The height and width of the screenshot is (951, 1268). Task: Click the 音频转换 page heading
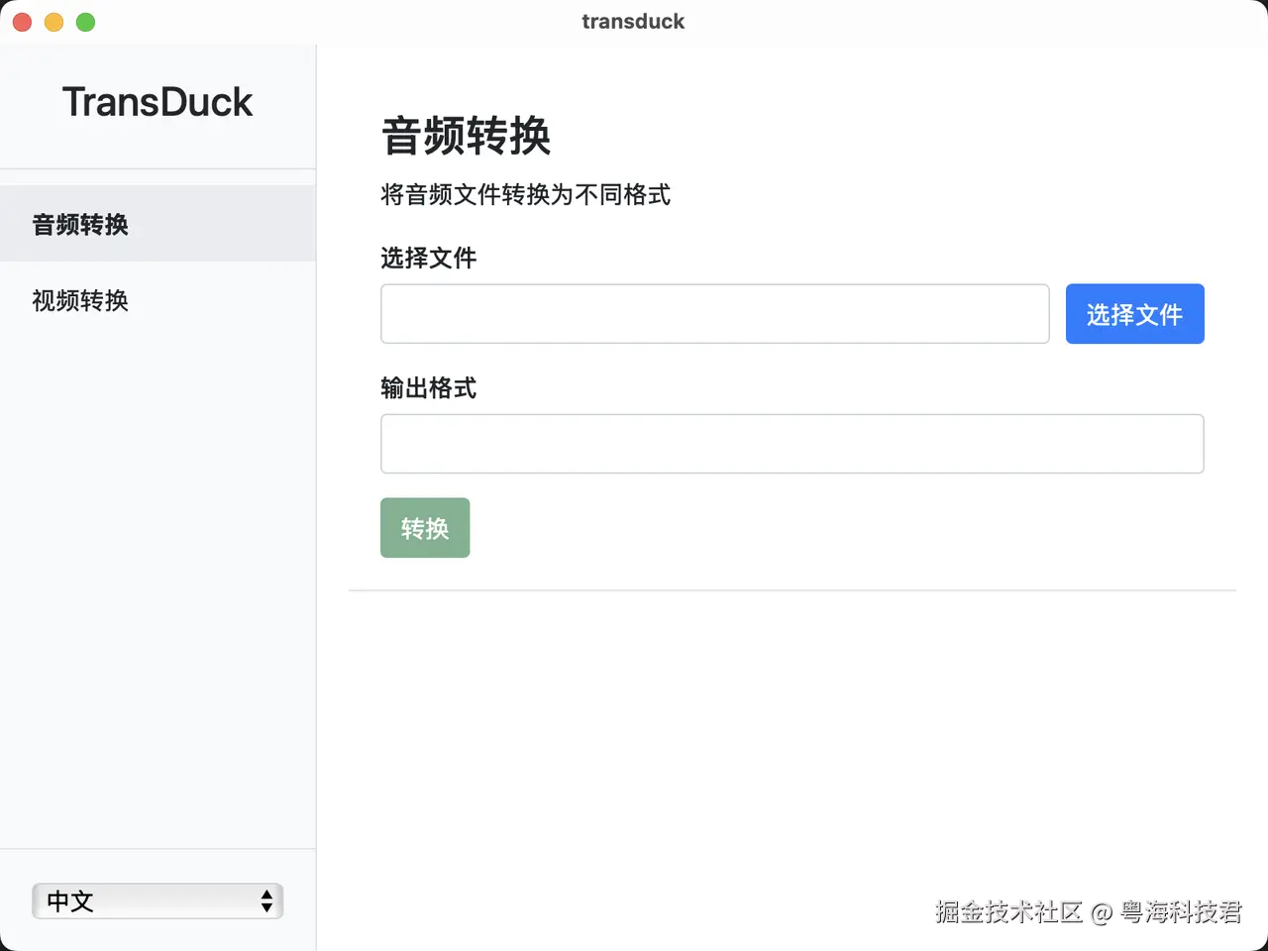click(x=466, y=136)
